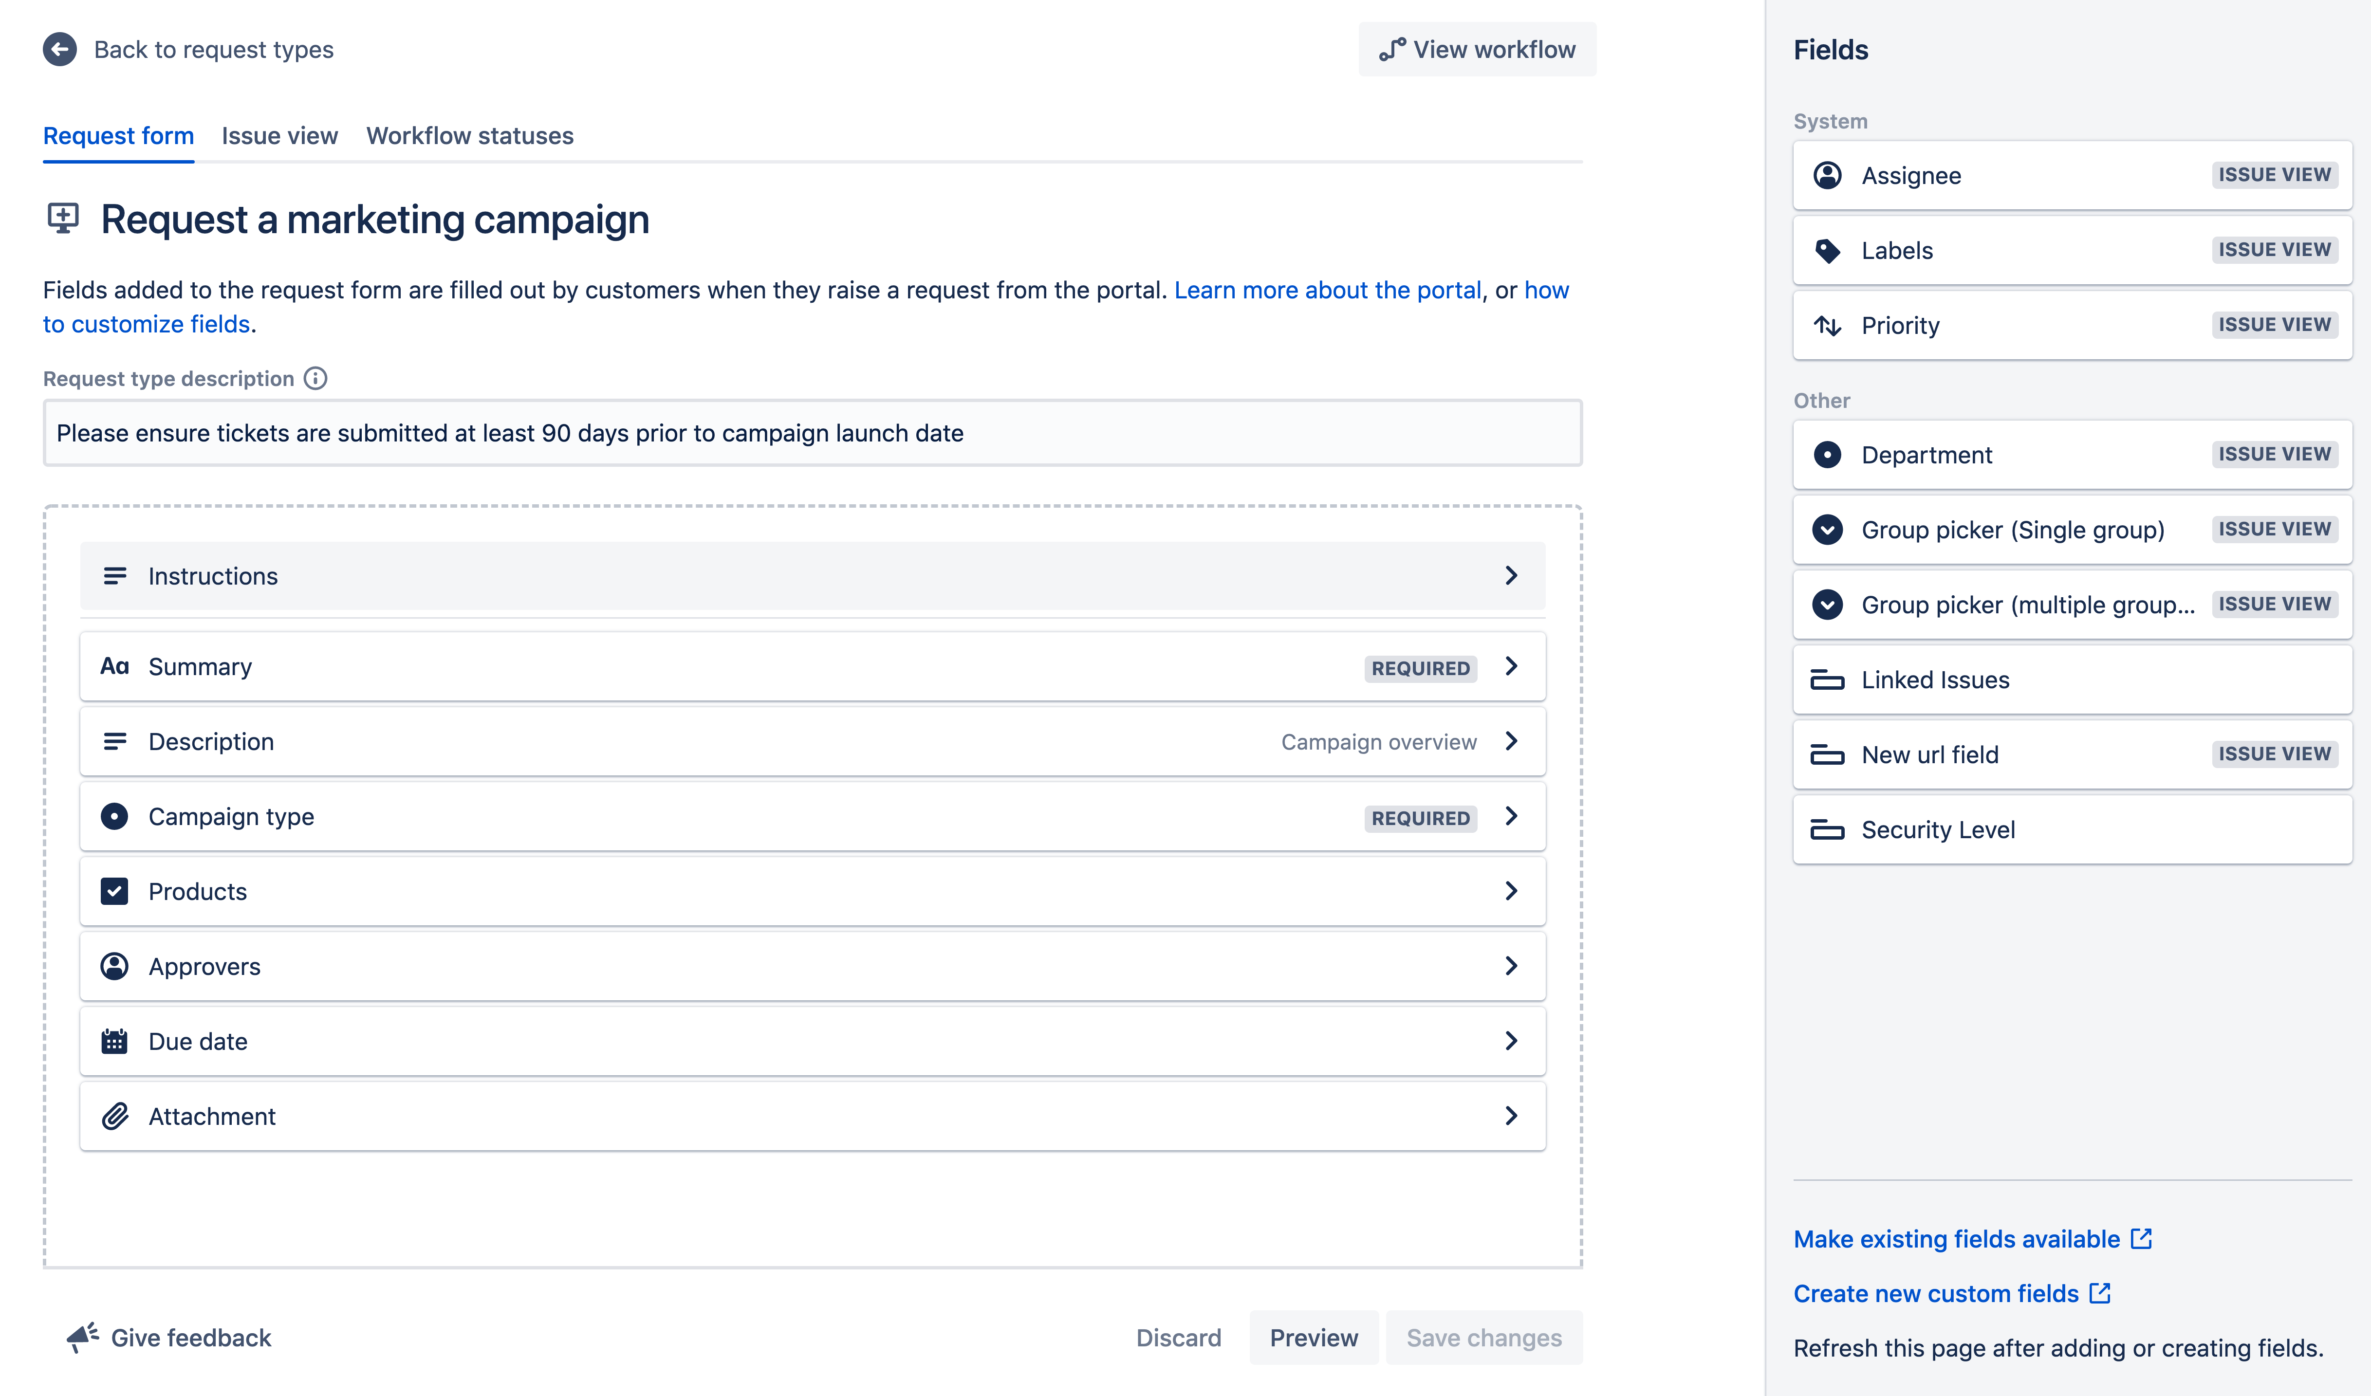
Task: Click the Security Level field icon
Action: 1827,830
